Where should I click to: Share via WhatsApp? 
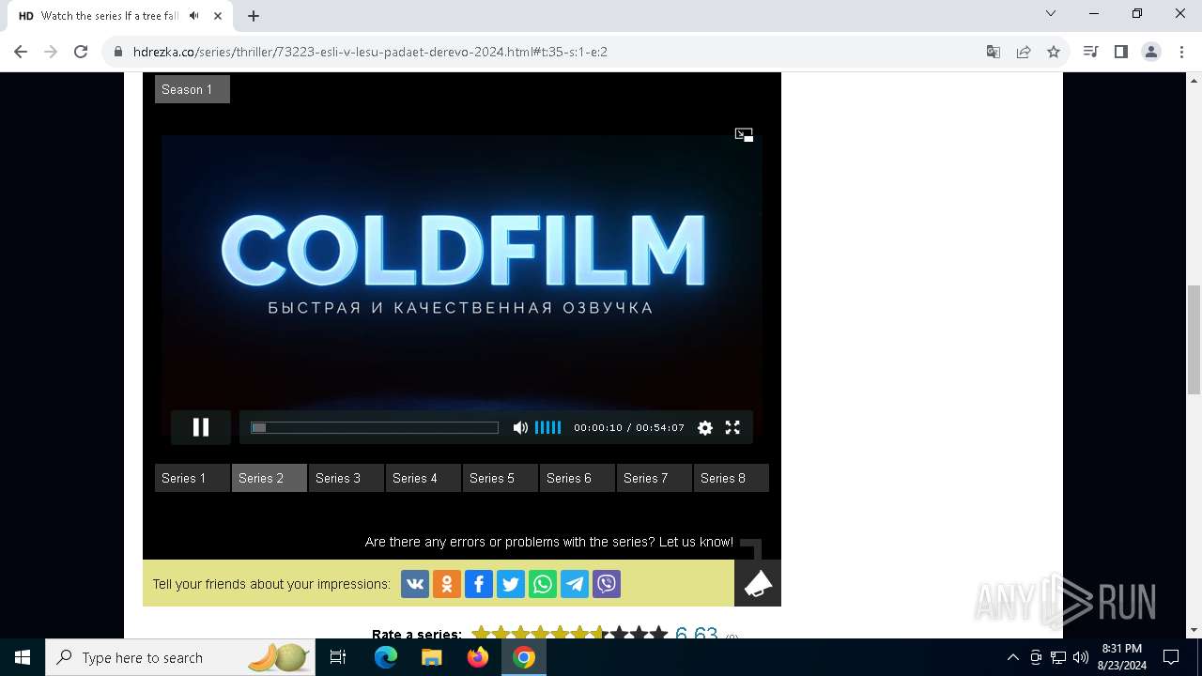543,584
